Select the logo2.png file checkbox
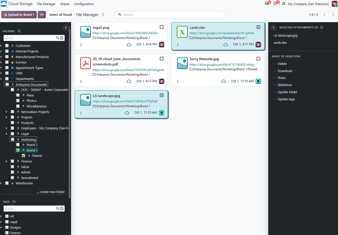 point(162,27)
